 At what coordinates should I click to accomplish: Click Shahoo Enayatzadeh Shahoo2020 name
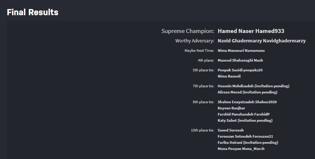247,102
